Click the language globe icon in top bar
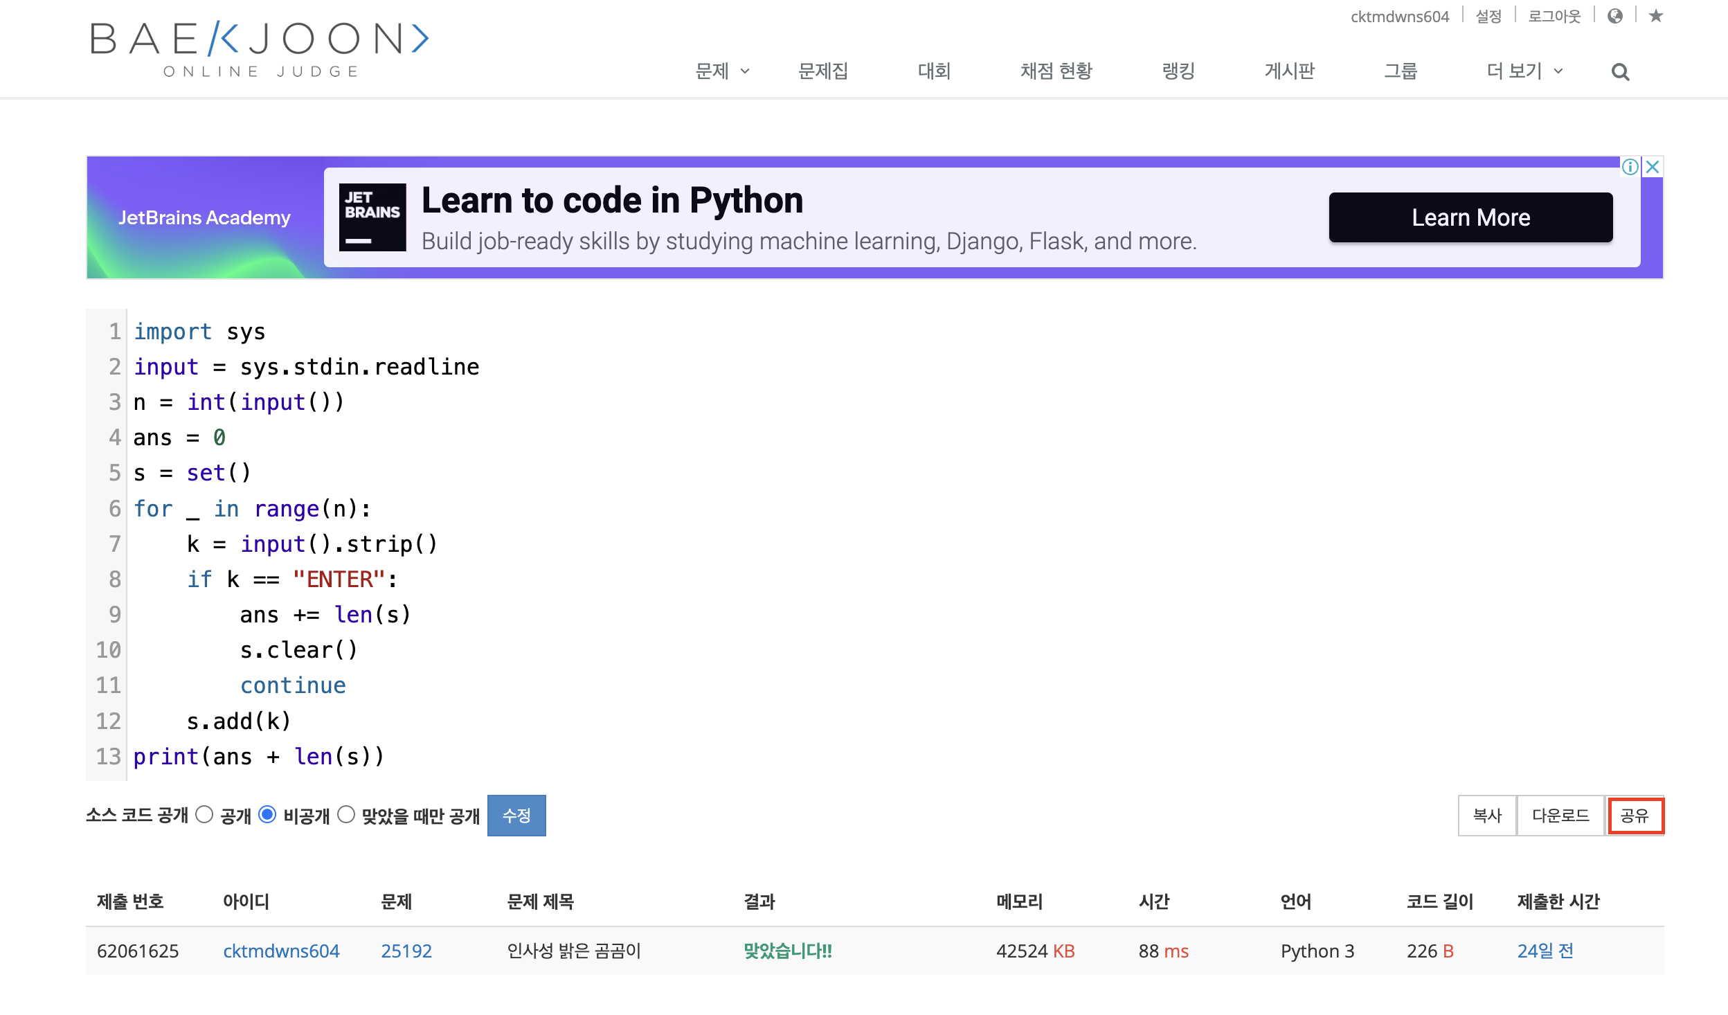 1616,16
